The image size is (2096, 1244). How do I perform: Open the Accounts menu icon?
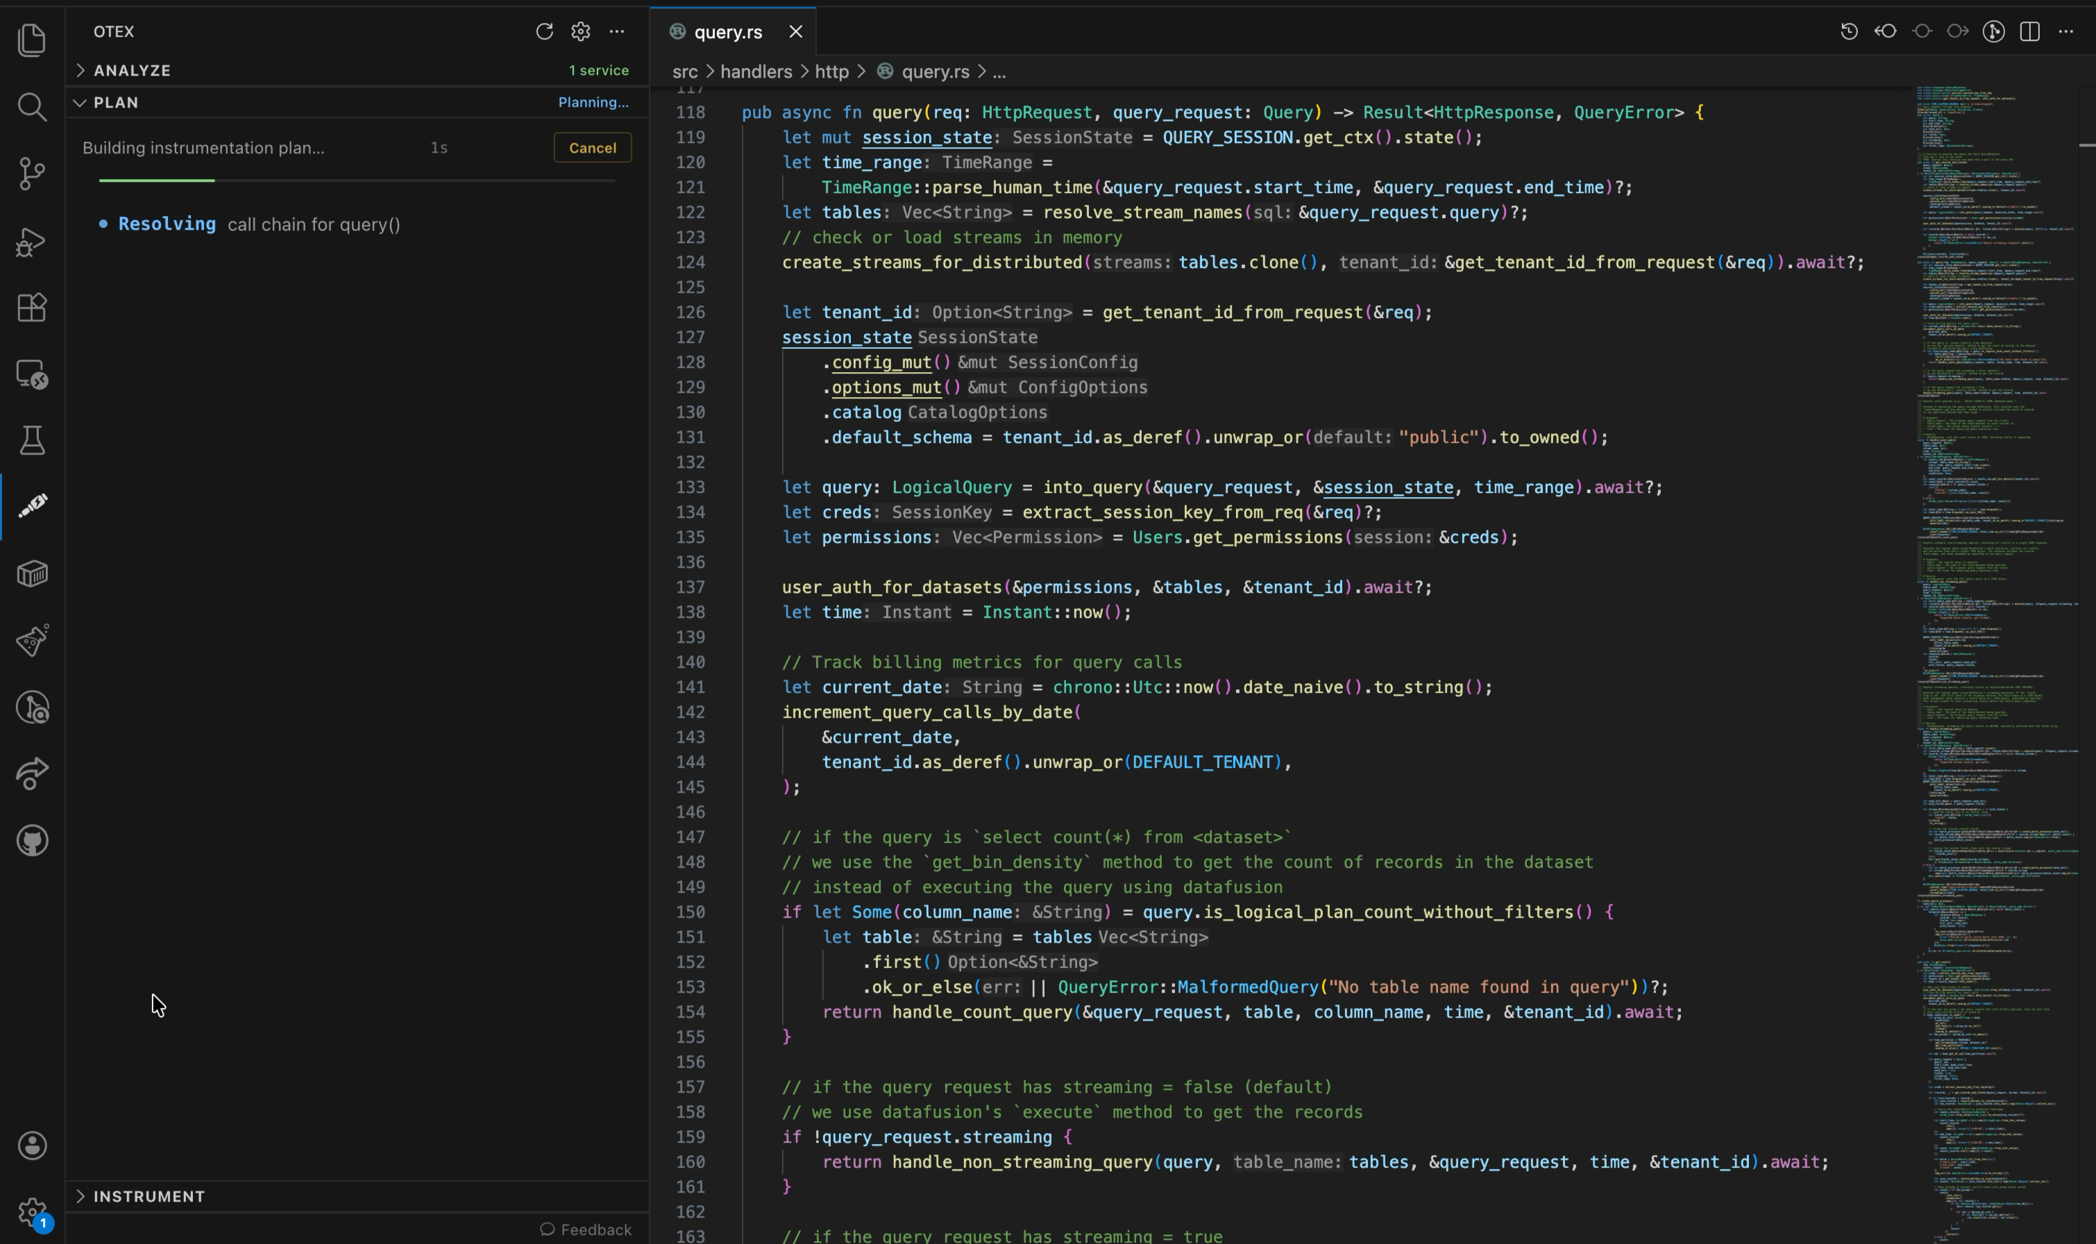point(32,1146)
